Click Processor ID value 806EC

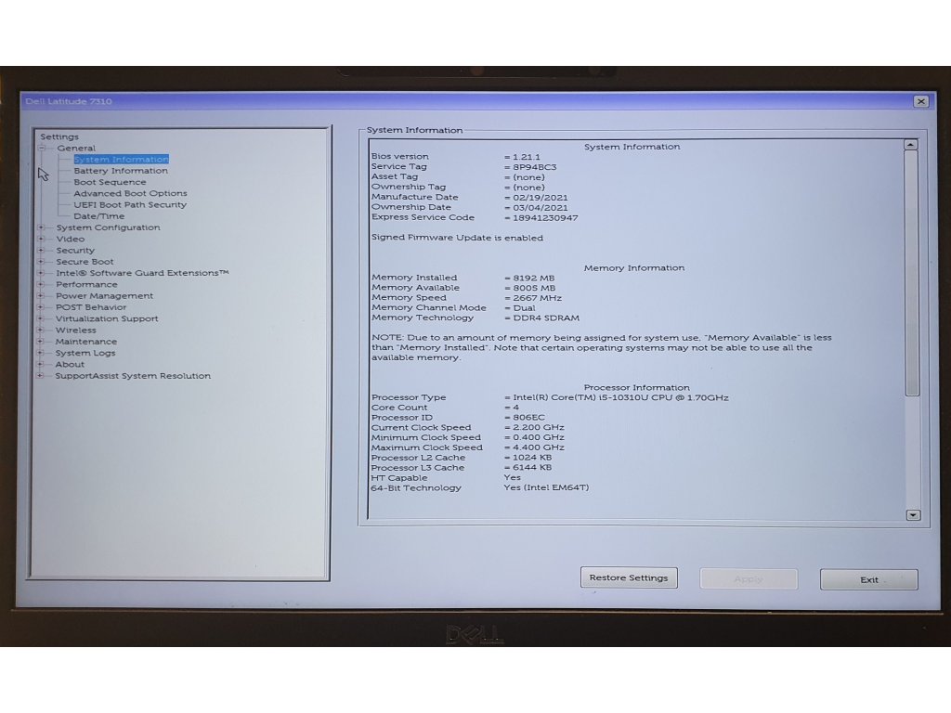click(x=528, y=417)
